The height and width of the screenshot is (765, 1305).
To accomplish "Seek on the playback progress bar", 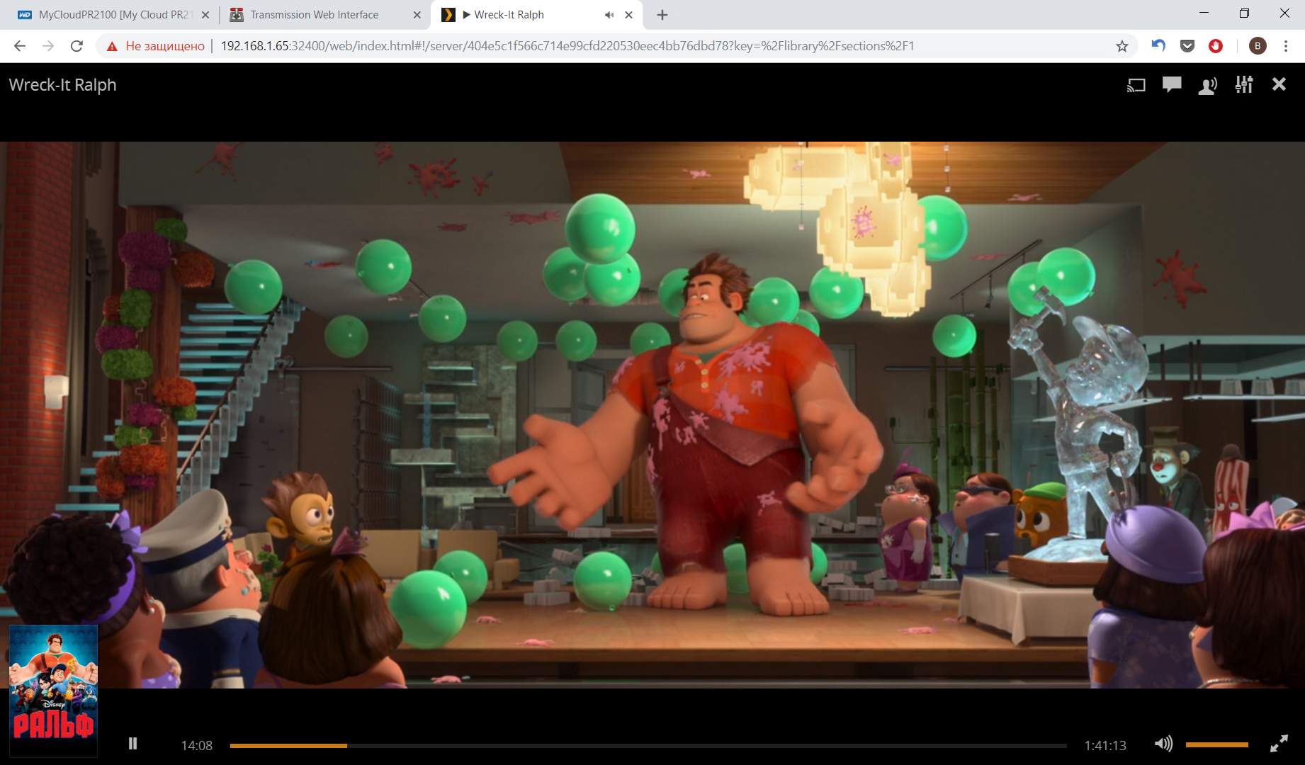I will pos(648,745).
